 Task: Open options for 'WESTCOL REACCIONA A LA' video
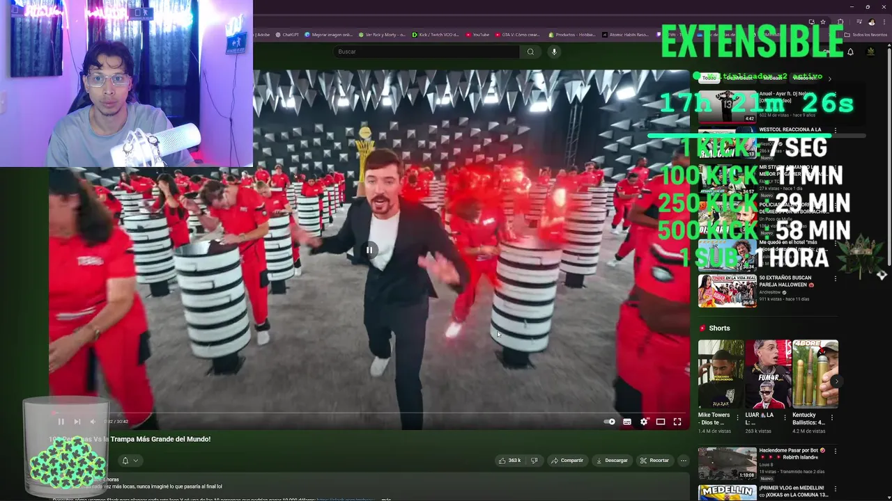[x=836, y=130]
